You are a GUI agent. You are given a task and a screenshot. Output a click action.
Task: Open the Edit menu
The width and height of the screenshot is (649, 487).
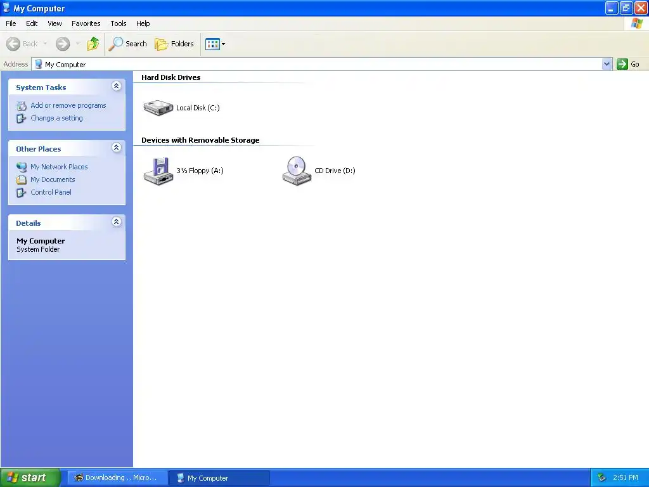pos(32,23)
